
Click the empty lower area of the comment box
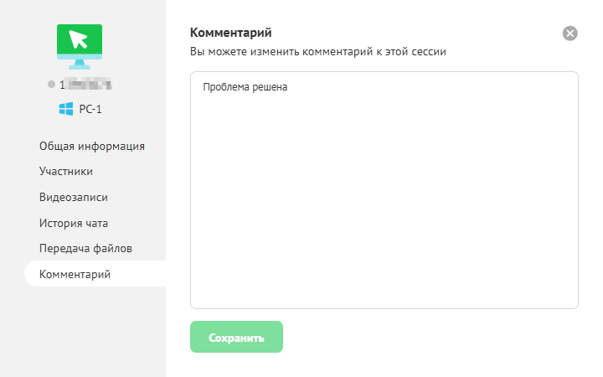point(384,235)
